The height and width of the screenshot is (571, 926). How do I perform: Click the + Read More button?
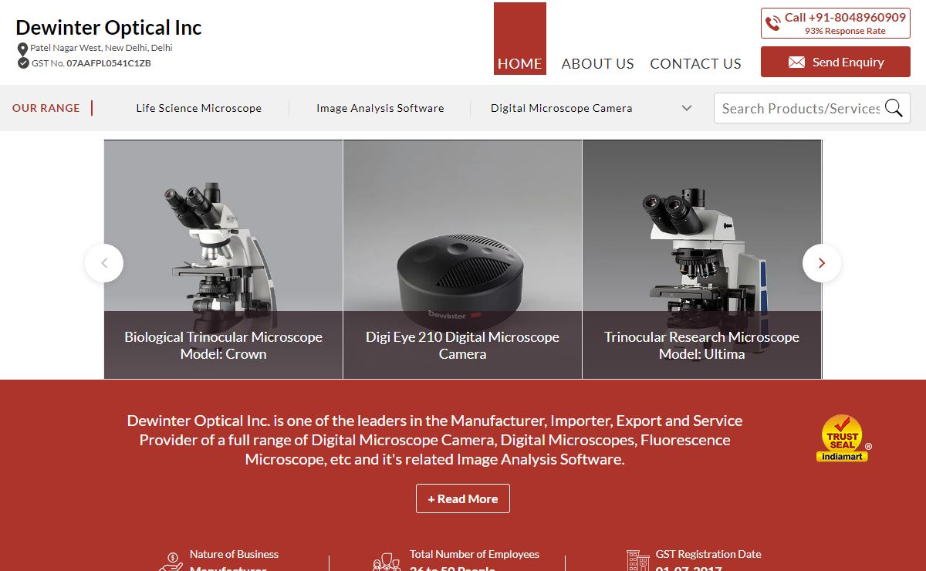[x=463, y=498]
